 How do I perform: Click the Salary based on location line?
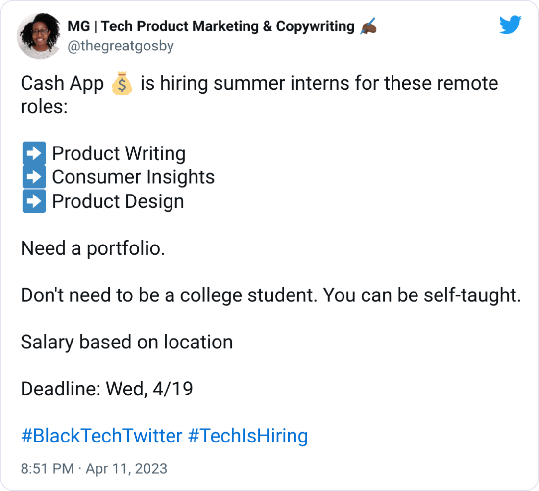(x=126, y=342)
